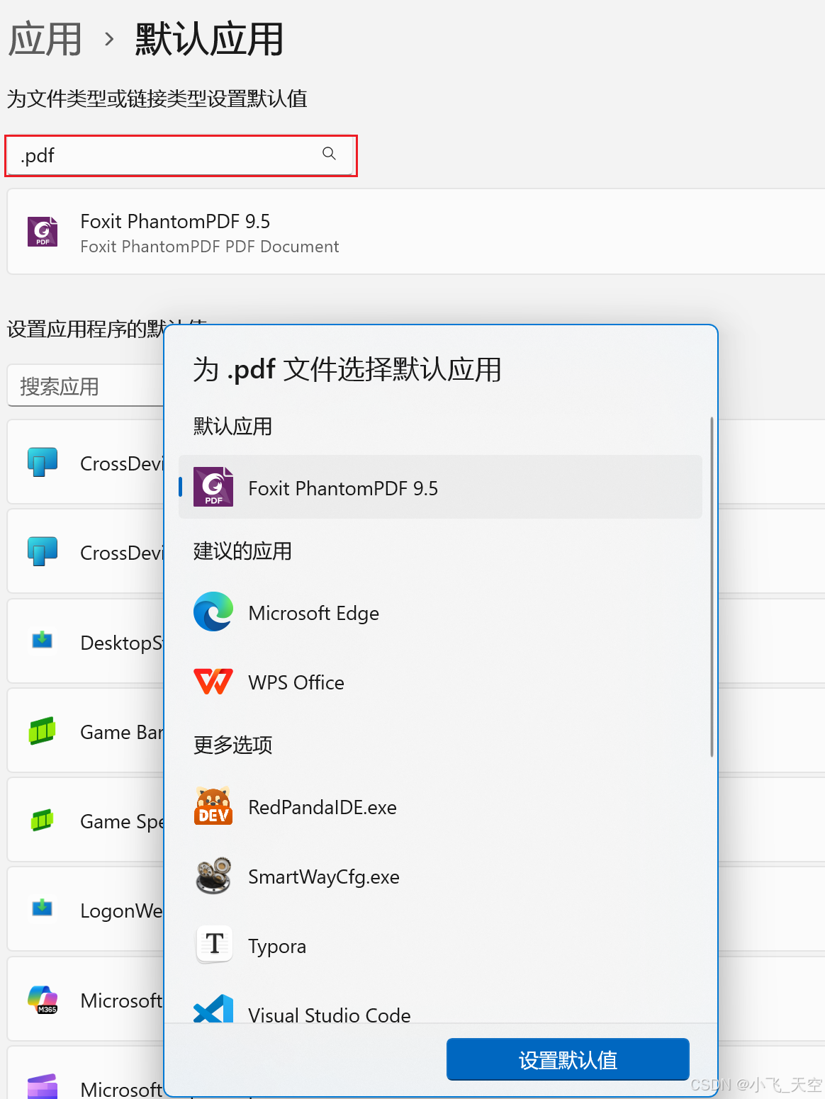Click the DesktopS app download icon
The height and width of the screenshot is (1099, 825).
(43, 639)
